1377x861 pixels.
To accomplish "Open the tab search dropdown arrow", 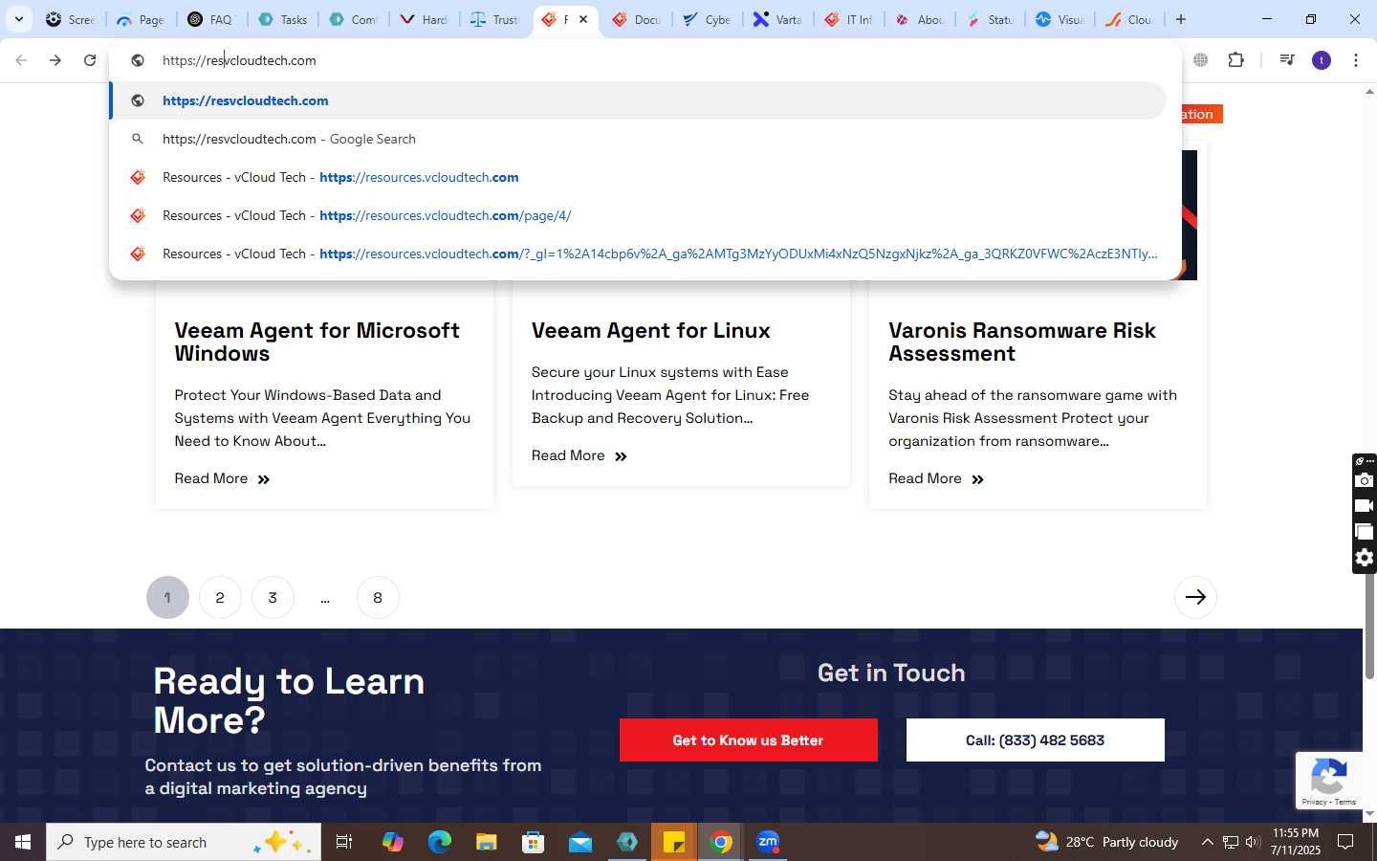I will tap(18, 19).
